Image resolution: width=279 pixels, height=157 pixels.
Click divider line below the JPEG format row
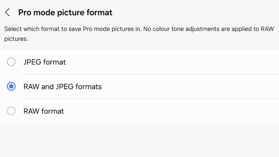(x=152, y=74)
